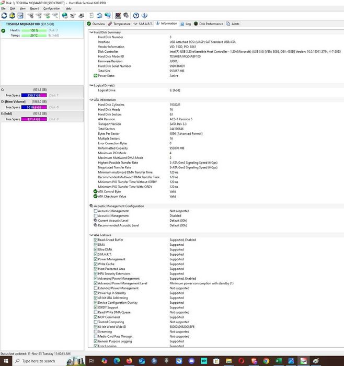344x366 pixels.
Task: Select the E: [hdd] partition entry
Action: 42,116
